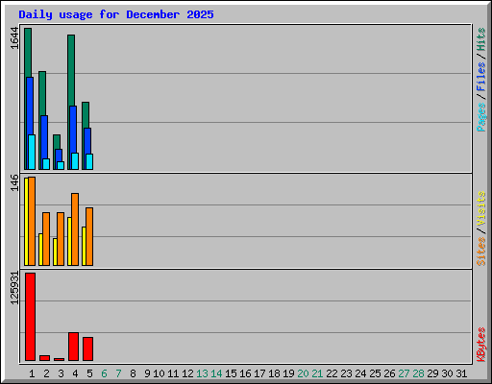Click the red KBytes bar for day 1
Image resolution: width=492 pixels, height=384 pixels.
tap(31, 317)
